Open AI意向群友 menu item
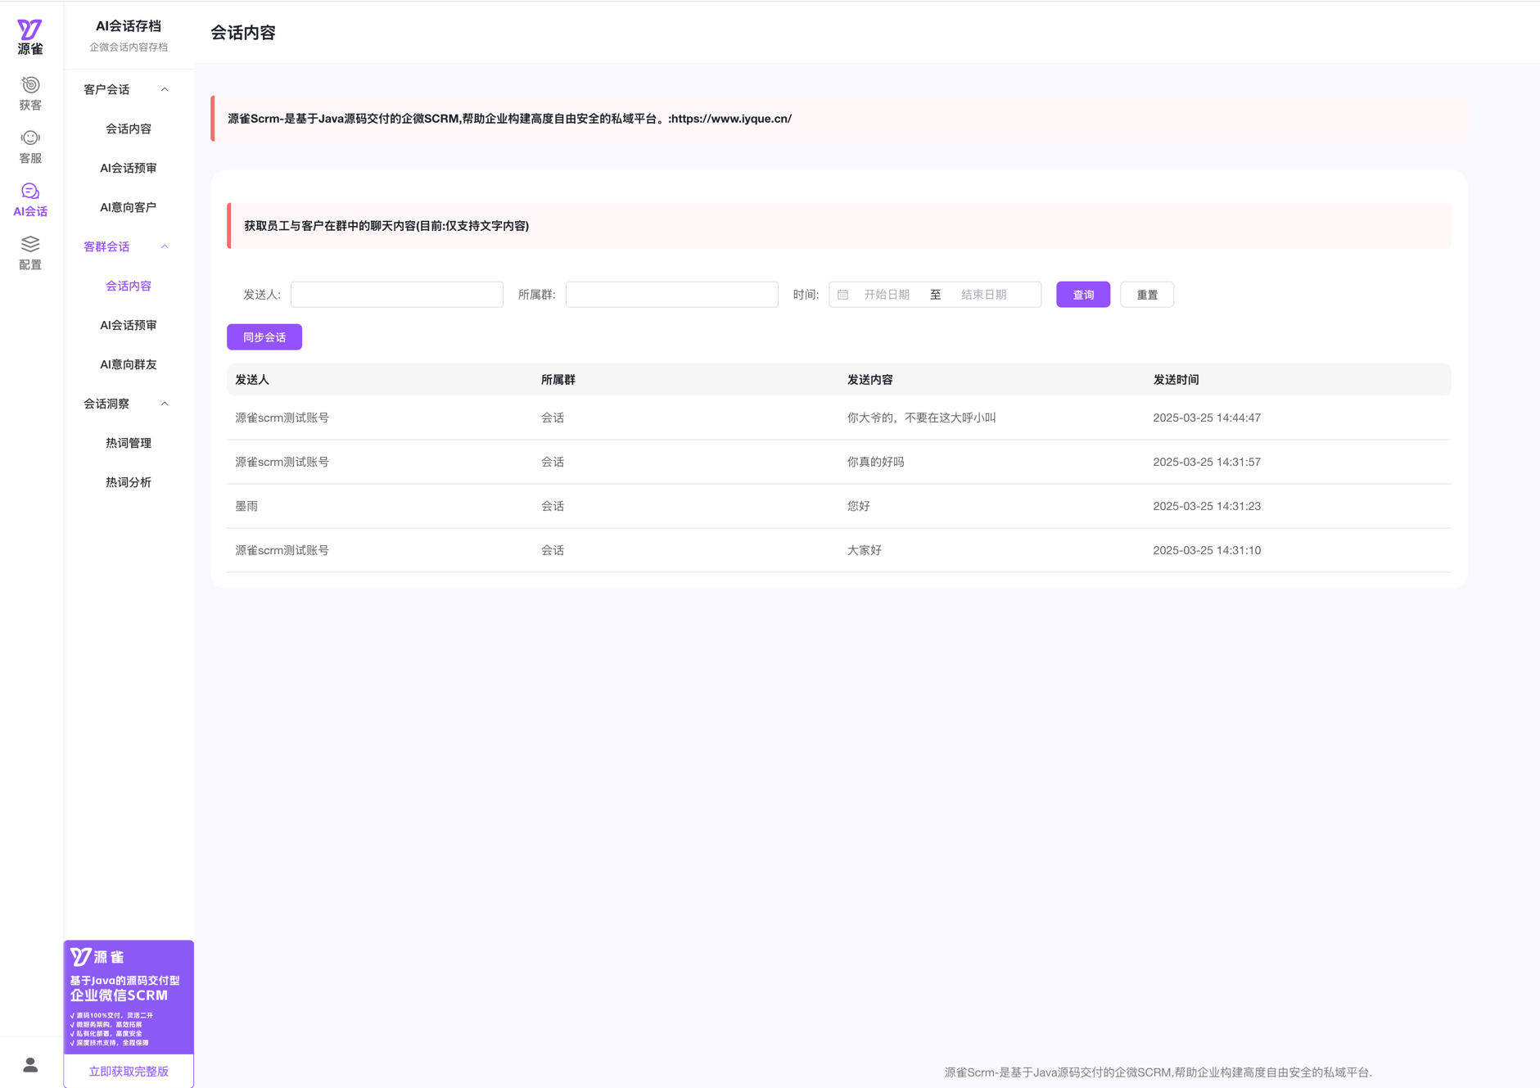Viewport: 1540px width, 1088px height. click(129, 364)
